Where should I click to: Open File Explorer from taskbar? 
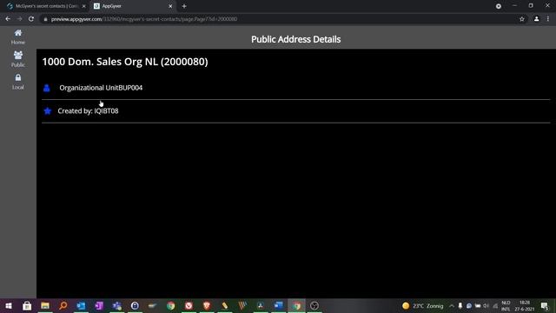tap(45, 305)
